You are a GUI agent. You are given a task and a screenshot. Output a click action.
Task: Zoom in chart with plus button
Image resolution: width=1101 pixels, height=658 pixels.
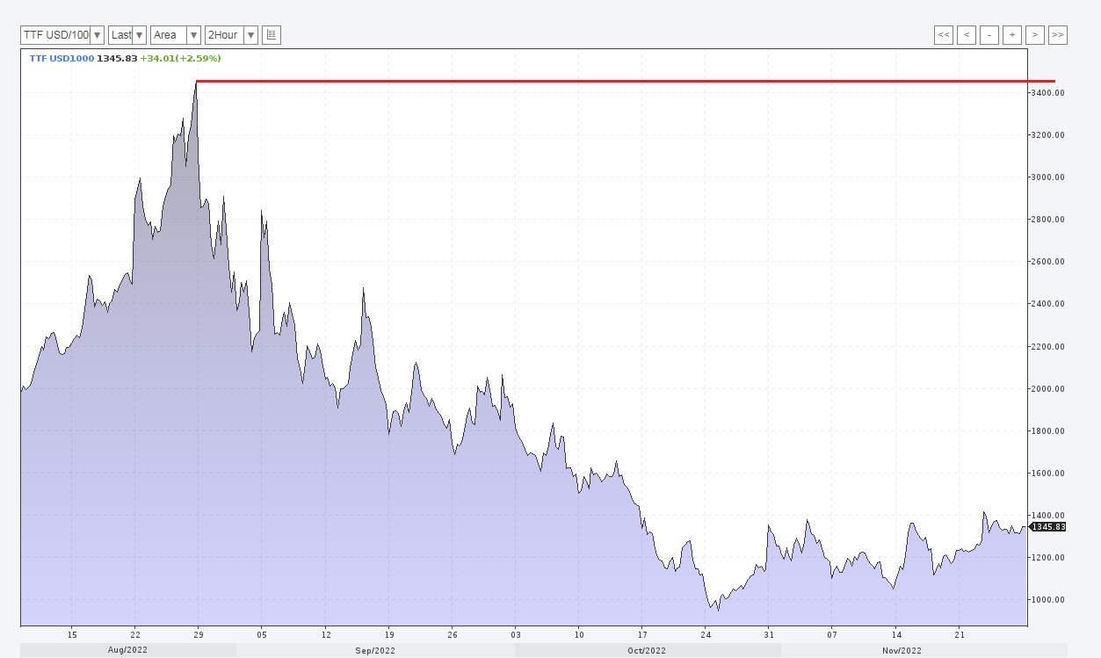[x=1012, y=35]
